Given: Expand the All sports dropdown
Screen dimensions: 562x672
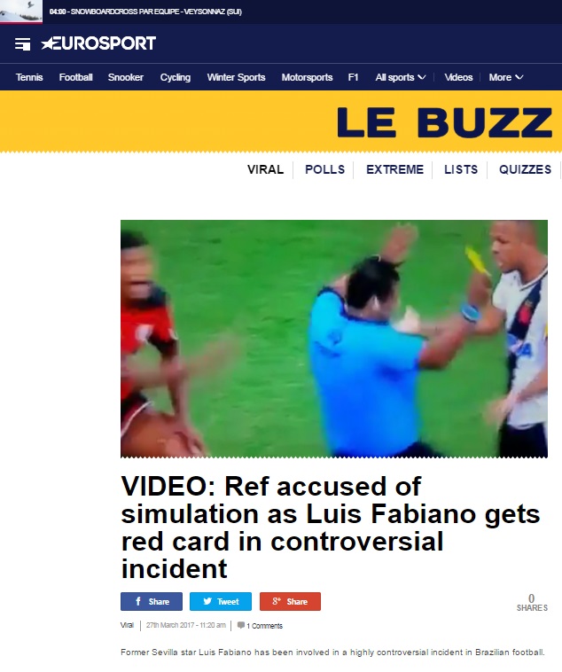Looking at the screenshot, I should [x=401, y=77].
